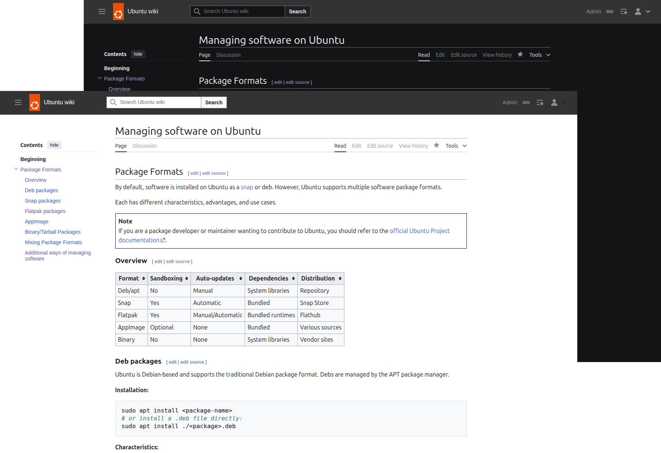Open the hamburger main menu in the foreground window

[18, 102]
